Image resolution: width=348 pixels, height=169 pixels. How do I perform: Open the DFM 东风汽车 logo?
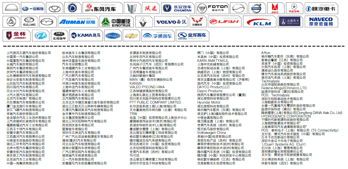coord(103,8)
